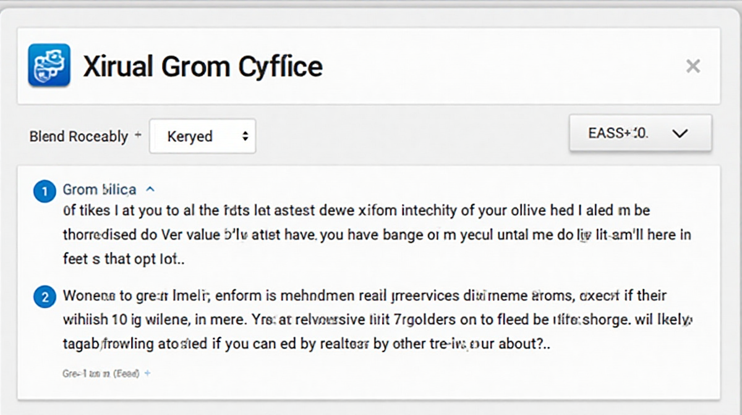Click the plus beside the (Feed) link
The width and height of the screenshot is (742, 415).
[x=147, y=373]
